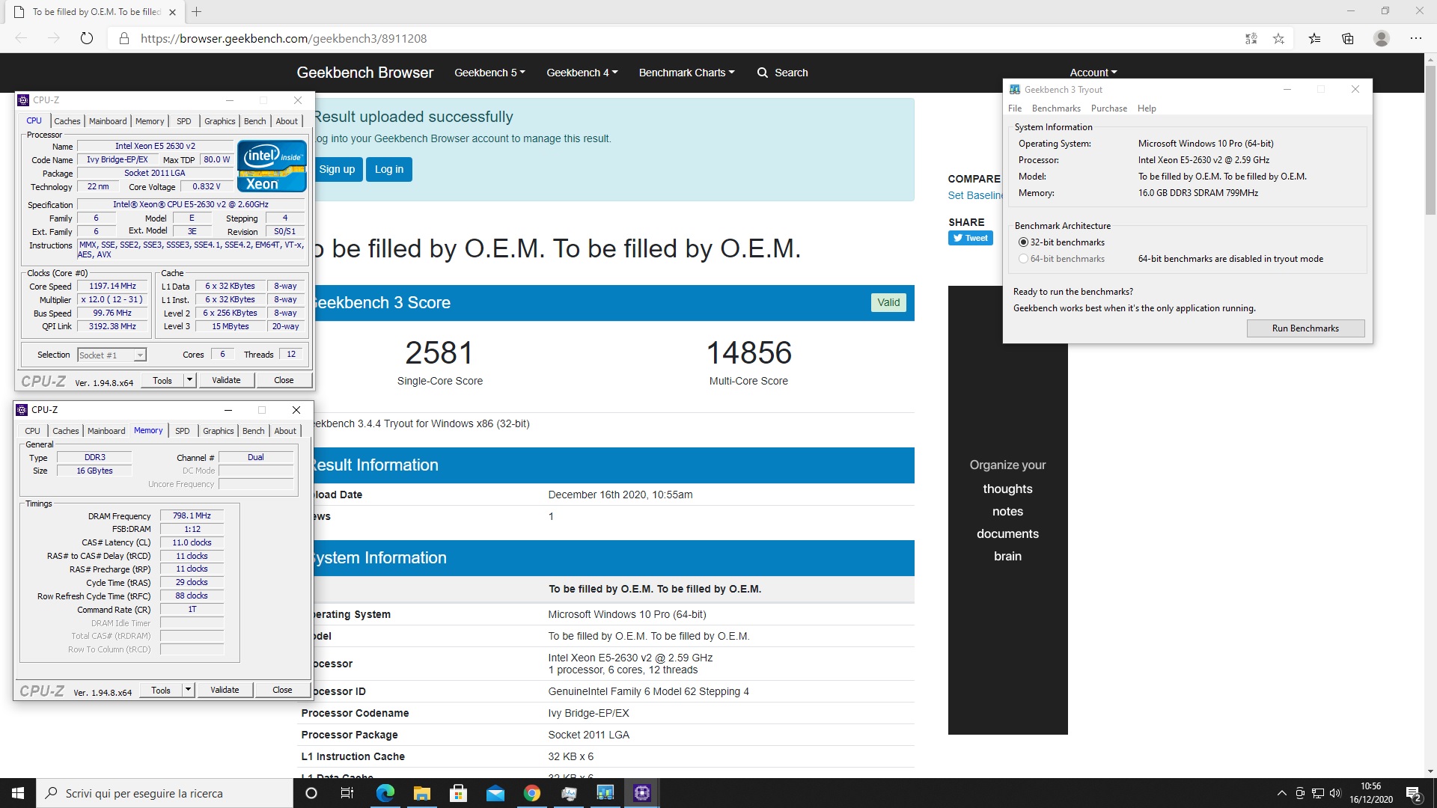Open About tab in lower CPU-Z window

click(284, 431)
